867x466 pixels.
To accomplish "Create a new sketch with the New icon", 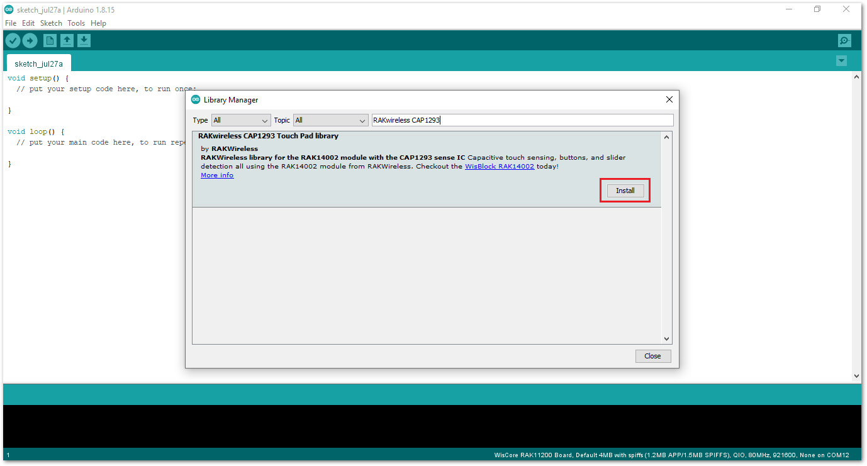I will 50,40.
